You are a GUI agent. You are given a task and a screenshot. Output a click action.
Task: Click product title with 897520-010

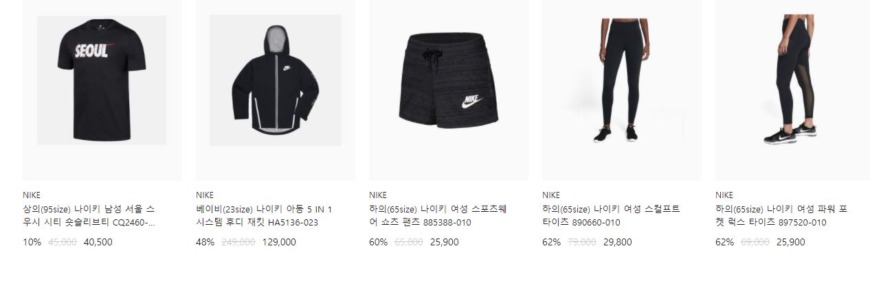(x=781, y=216)
